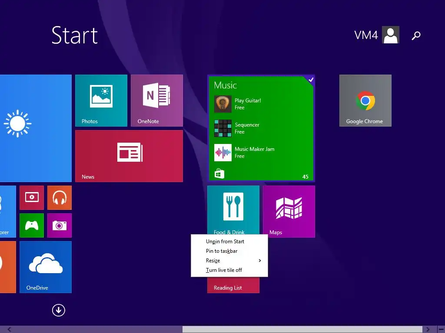Open the Weather tile with sun icon

coord(36,128)
